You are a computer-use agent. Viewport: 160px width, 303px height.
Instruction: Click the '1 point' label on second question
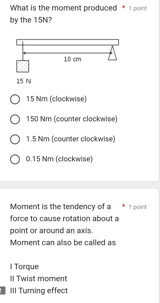point(138,207)
